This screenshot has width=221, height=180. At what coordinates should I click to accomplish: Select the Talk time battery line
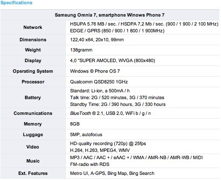click(117, 97)
